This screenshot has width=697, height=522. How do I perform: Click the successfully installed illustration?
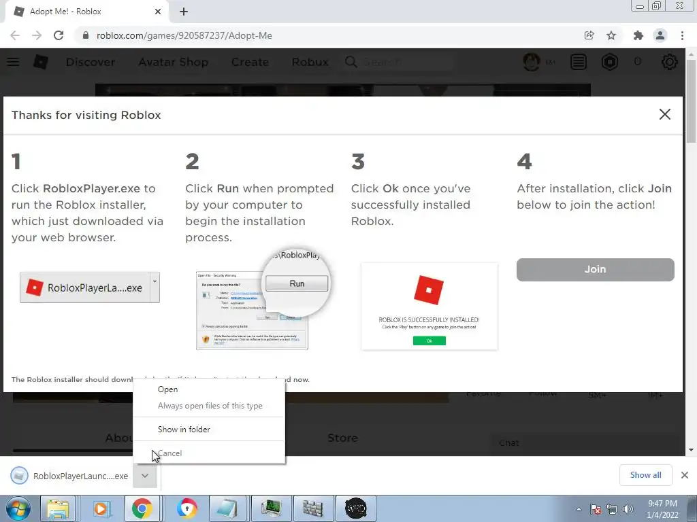coord(429,307)
